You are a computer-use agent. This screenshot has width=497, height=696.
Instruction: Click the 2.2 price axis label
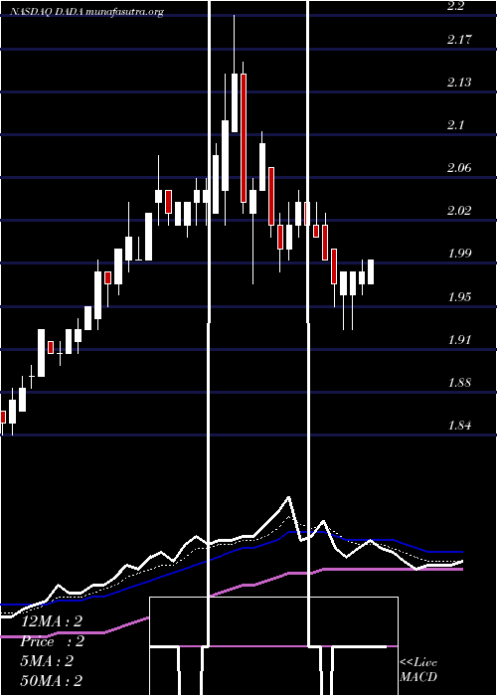tap(456, 6)
